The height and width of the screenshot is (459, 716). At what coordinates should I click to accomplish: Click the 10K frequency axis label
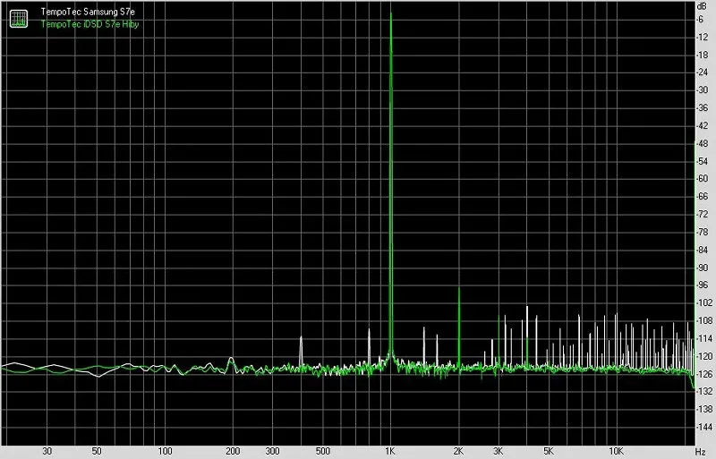point(616,451)
